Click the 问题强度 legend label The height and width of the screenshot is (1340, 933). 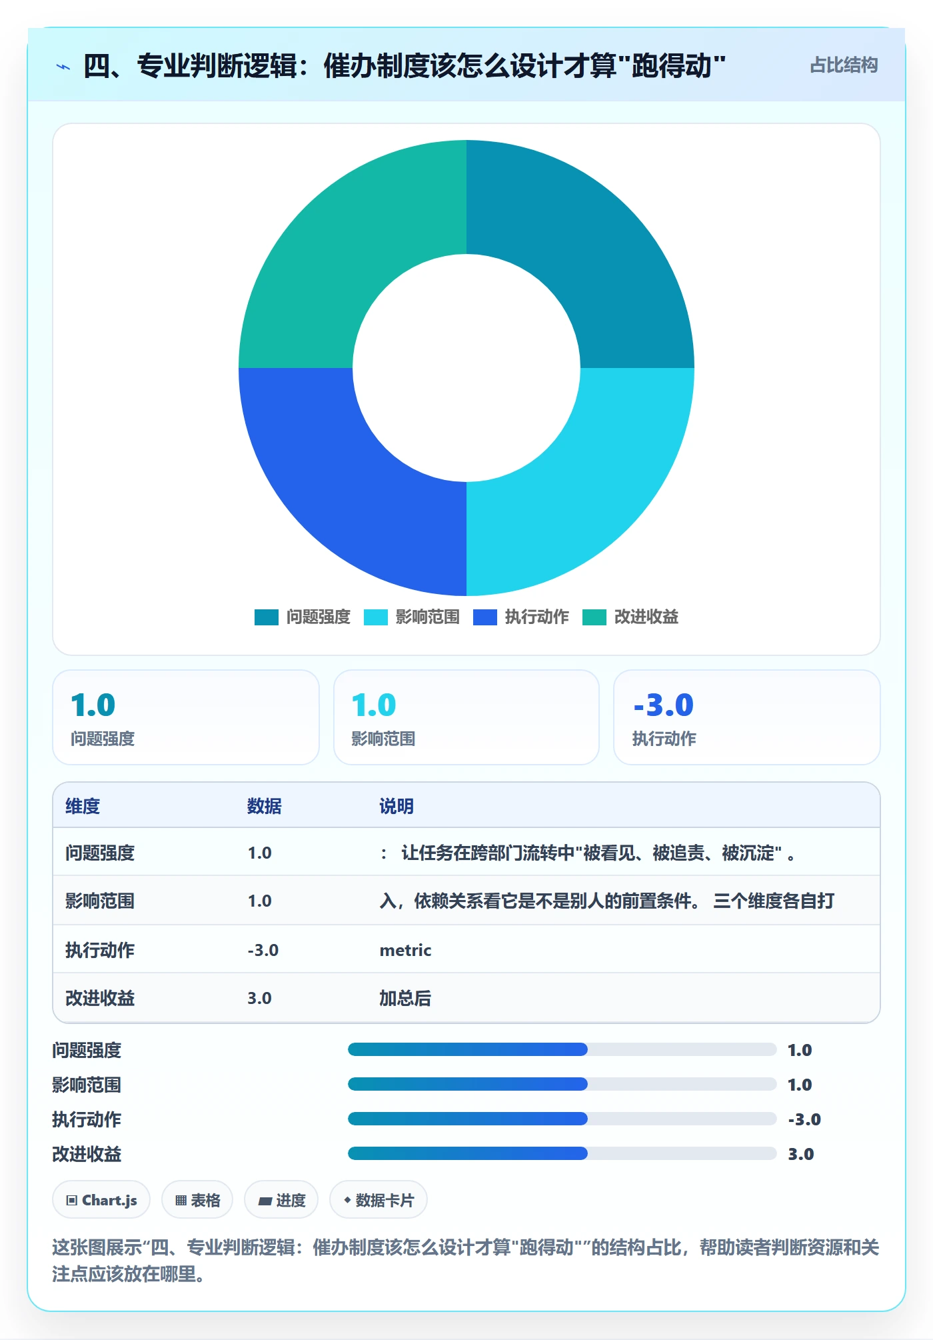tap(318, 617)
